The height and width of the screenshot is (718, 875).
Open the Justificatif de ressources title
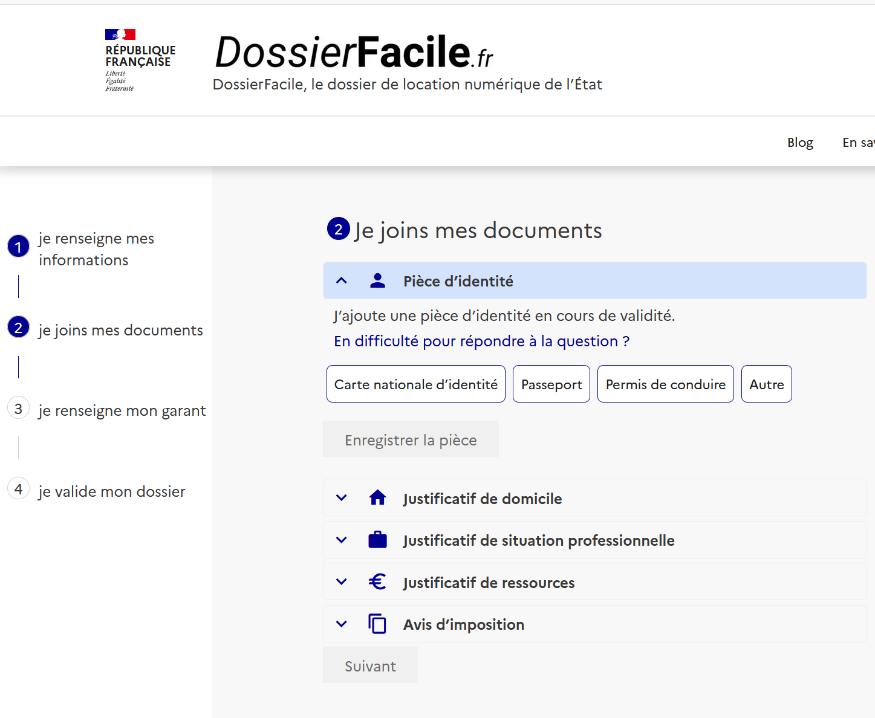pyautogui.click(x=489, y=583)
